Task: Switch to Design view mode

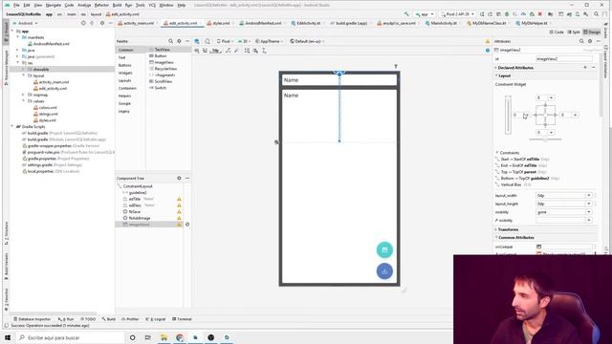Action: click(592, 32)
